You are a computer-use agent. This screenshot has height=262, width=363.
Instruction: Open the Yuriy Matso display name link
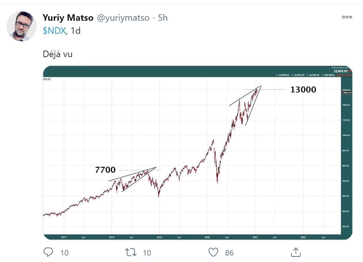click(68, 18)
